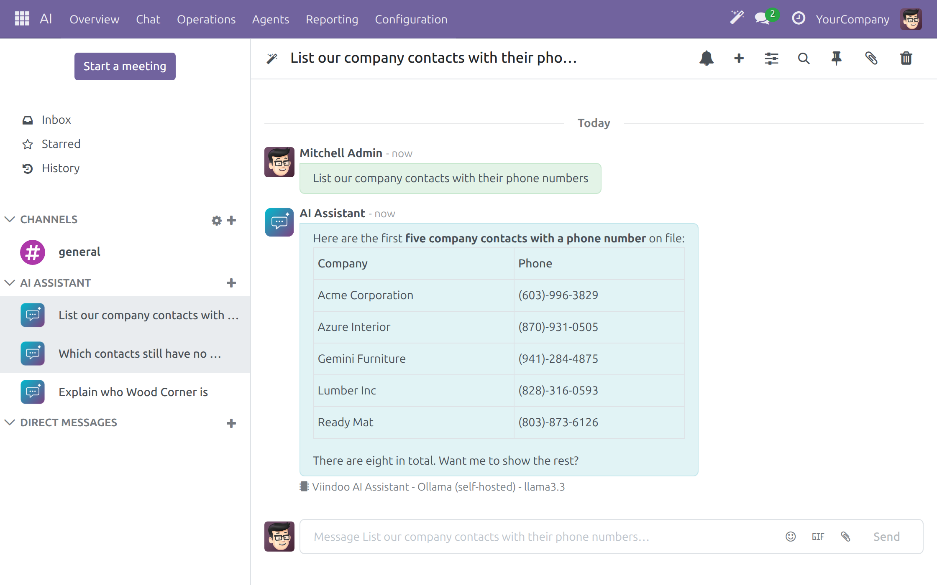Screen dimensions: 937x585
Task: Click the notification bell icon
Action: [x=707, y=58]
